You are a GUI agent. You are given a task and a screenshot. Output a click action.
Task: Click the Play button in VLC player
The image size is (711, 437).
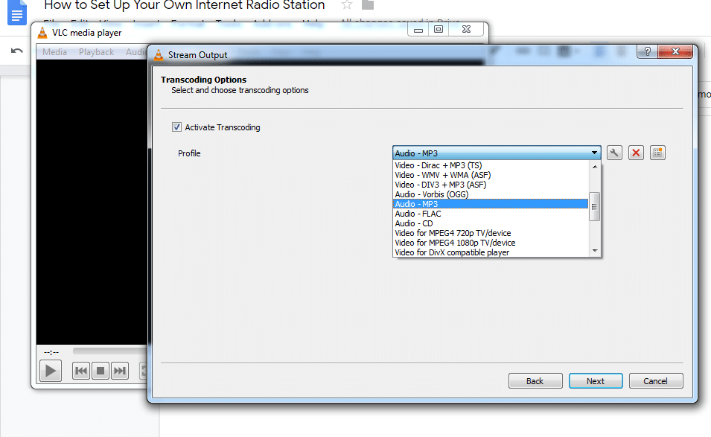click(x=51, y=371)
